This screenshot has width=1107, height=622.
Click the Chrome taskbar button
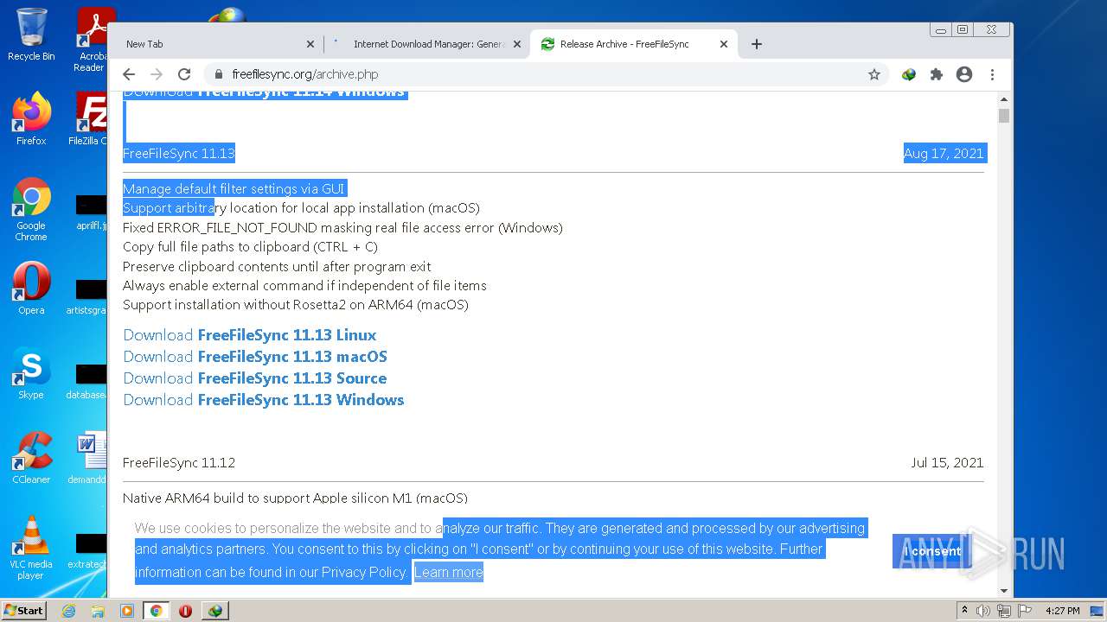point(157,611)
